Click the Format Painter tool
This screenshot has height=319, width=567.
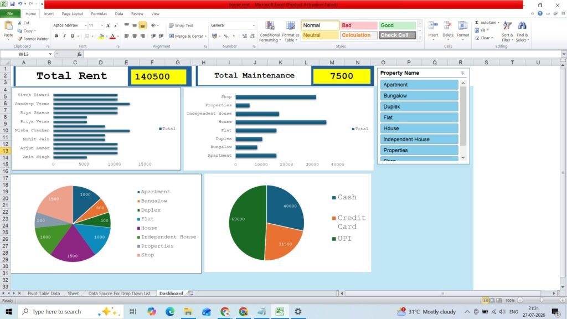[x=33, y=39]
